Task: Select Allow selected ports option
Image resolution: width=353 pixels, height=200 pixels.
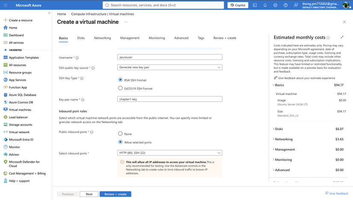Action: pos(120,142)
